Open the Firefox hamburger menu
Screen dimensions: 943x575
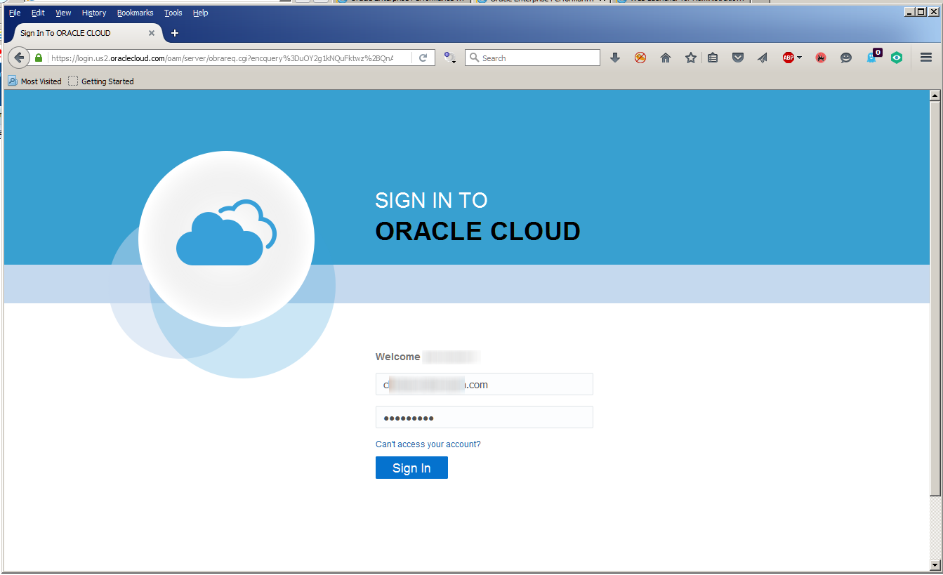coord(926,58)
